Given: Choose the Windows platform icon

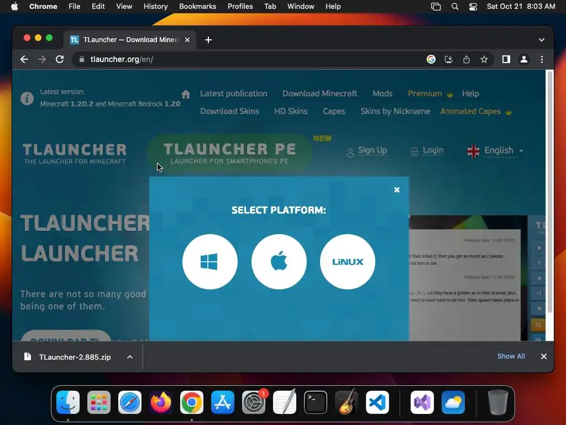Looking at the screenshot, I should [x=209, y=262].
